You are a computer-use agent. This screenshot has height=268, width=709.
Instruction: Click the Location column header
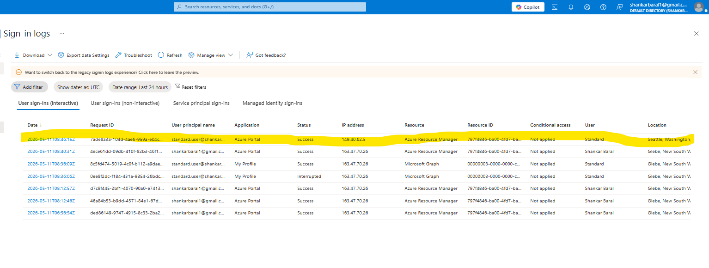pos(657,125)
